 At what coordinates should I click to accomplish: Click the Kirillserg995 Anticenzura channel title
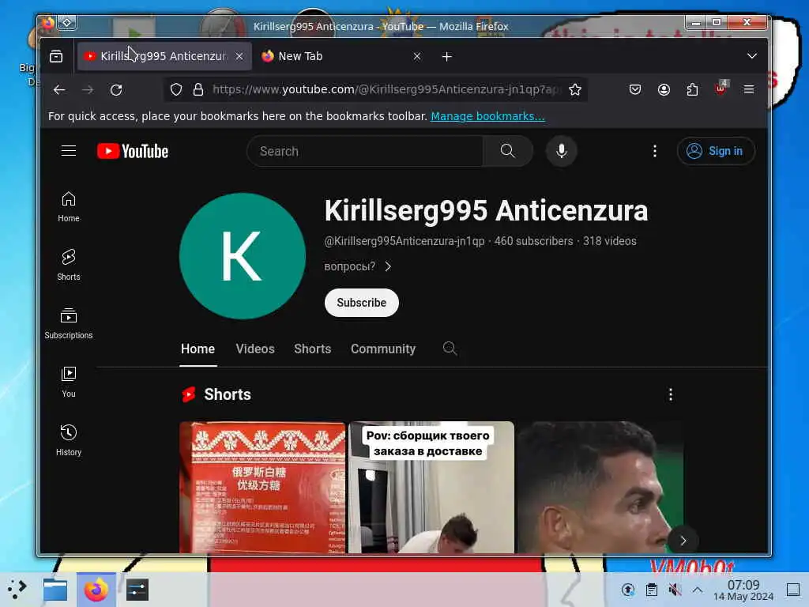pyautogui.click(x=486, y=210)
